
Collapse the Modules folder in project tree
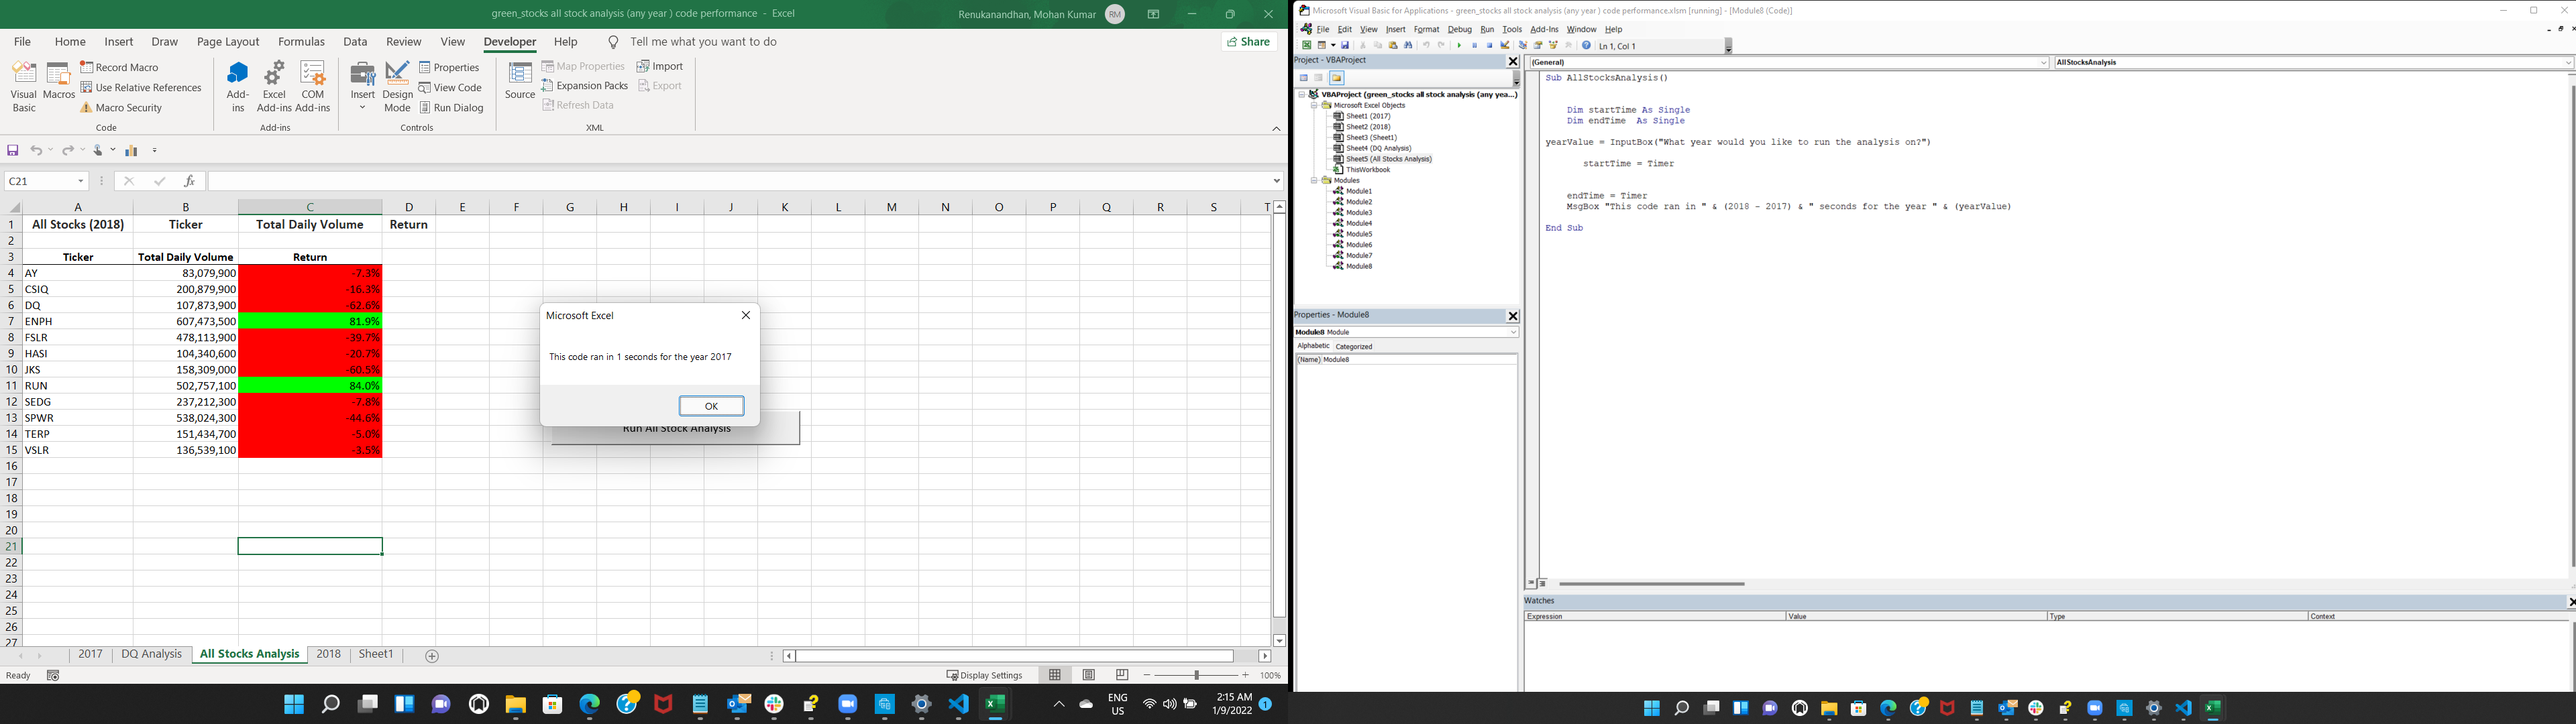pos(1314,181)
